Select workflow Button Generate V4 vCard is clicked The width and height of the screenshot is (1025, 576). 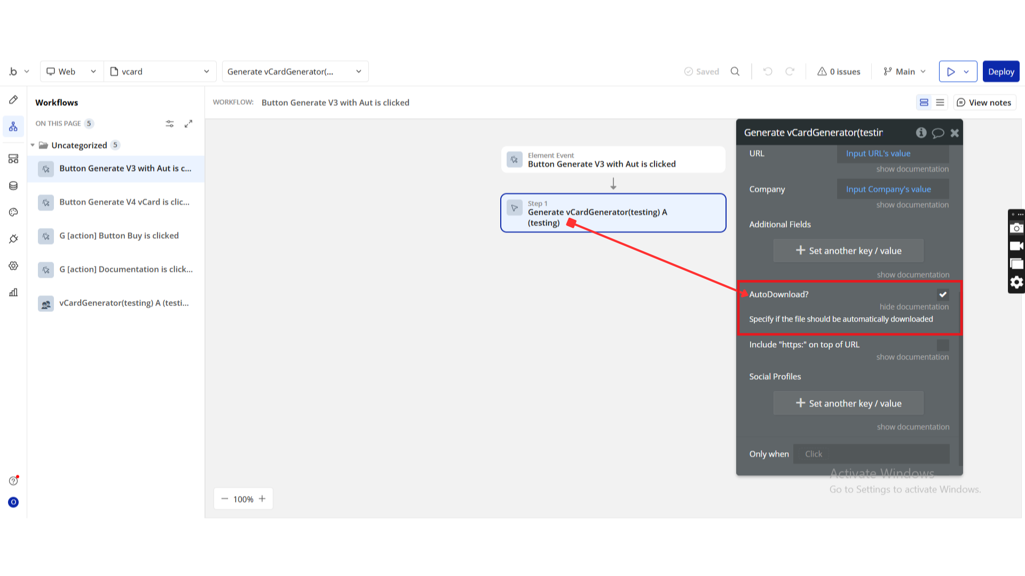point(124,202)
